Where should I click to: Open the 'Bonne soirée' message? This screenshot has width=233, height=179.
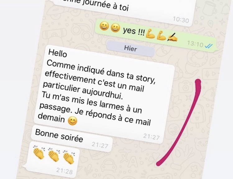(x=72, y=138)
